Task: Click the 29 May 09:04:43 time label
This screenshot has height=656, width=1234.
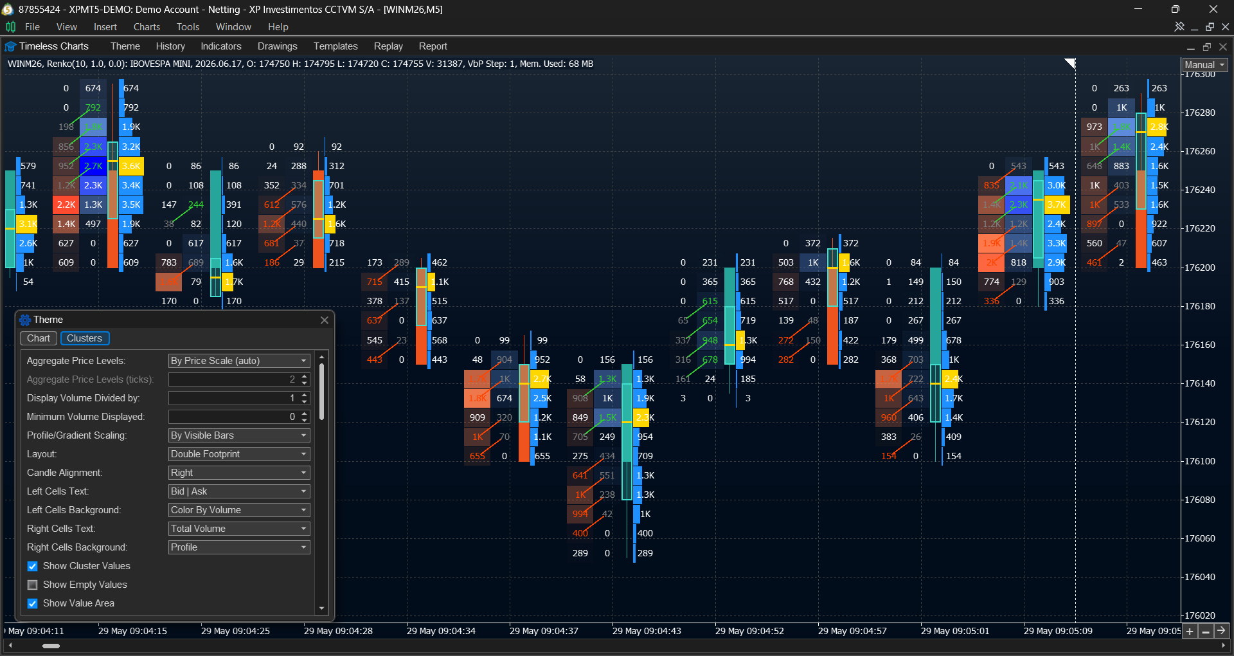Action: point(647,631)
